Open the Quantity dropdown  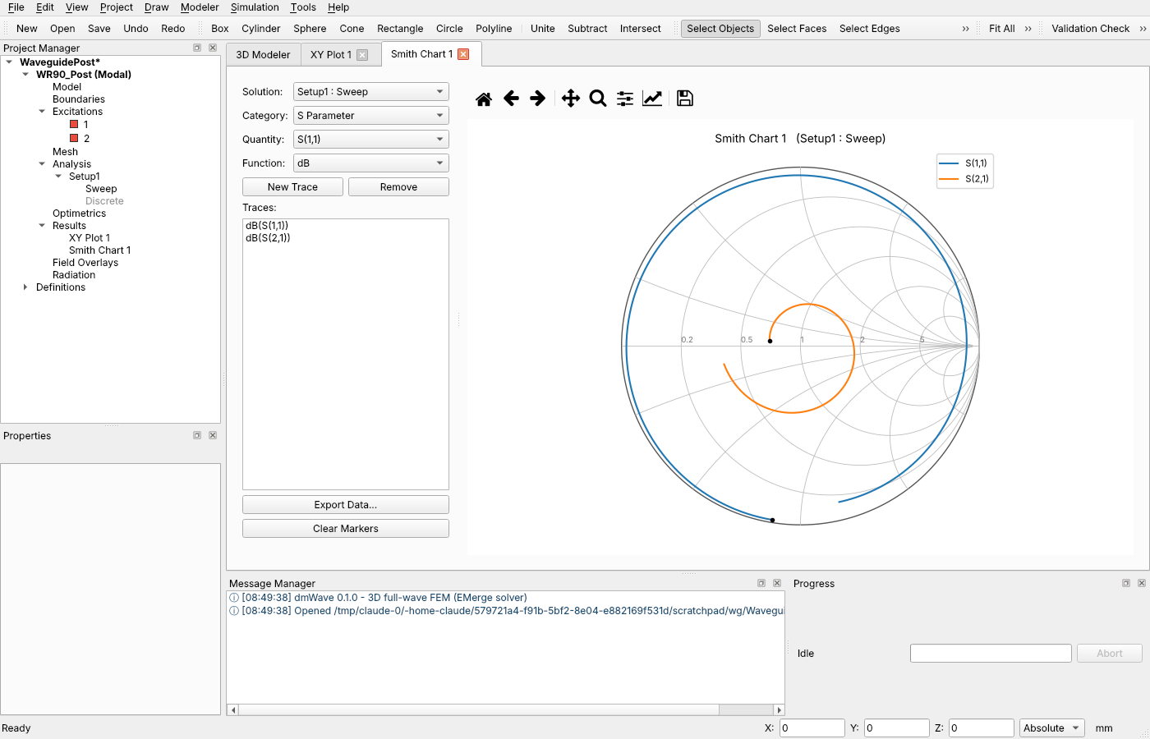coord(371,140)
